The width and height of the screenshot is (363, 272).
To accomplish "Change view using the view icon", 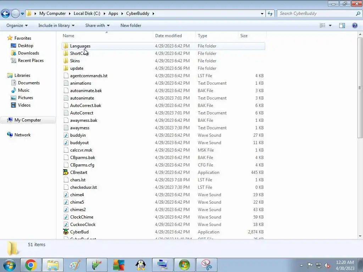I will (322, 25).
